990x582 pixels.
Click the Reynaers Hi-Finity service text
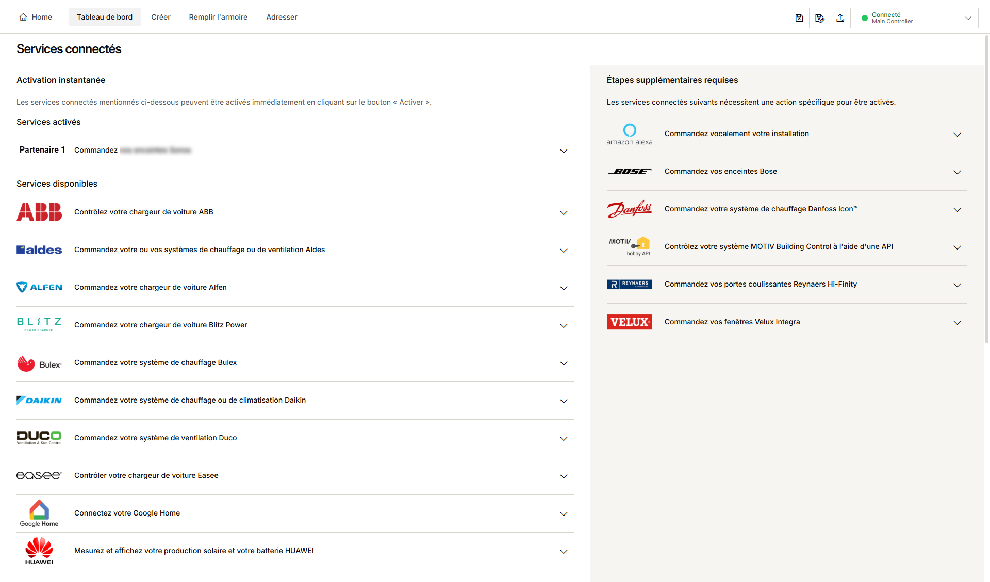pos(761,284)
